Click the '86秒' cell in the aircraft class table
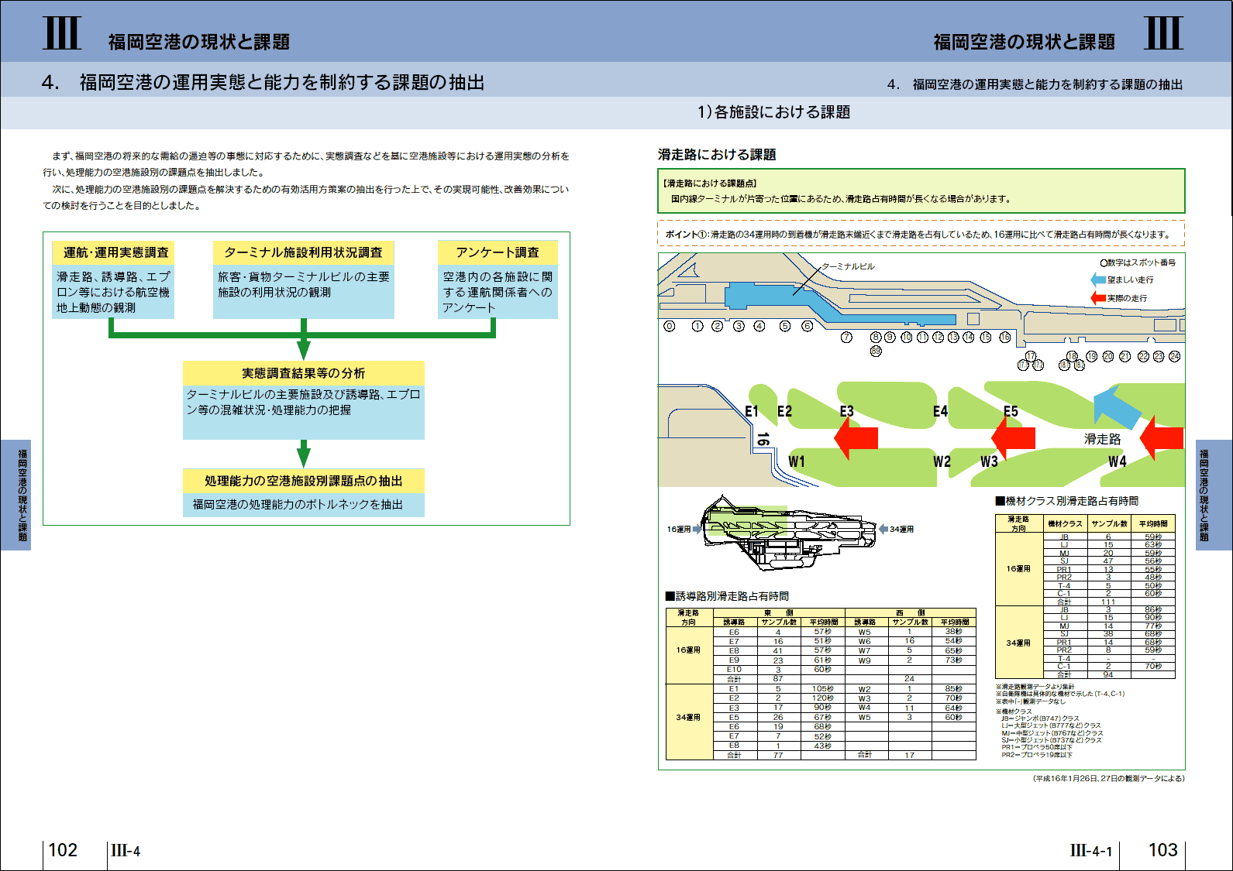 click(1153, 609)
